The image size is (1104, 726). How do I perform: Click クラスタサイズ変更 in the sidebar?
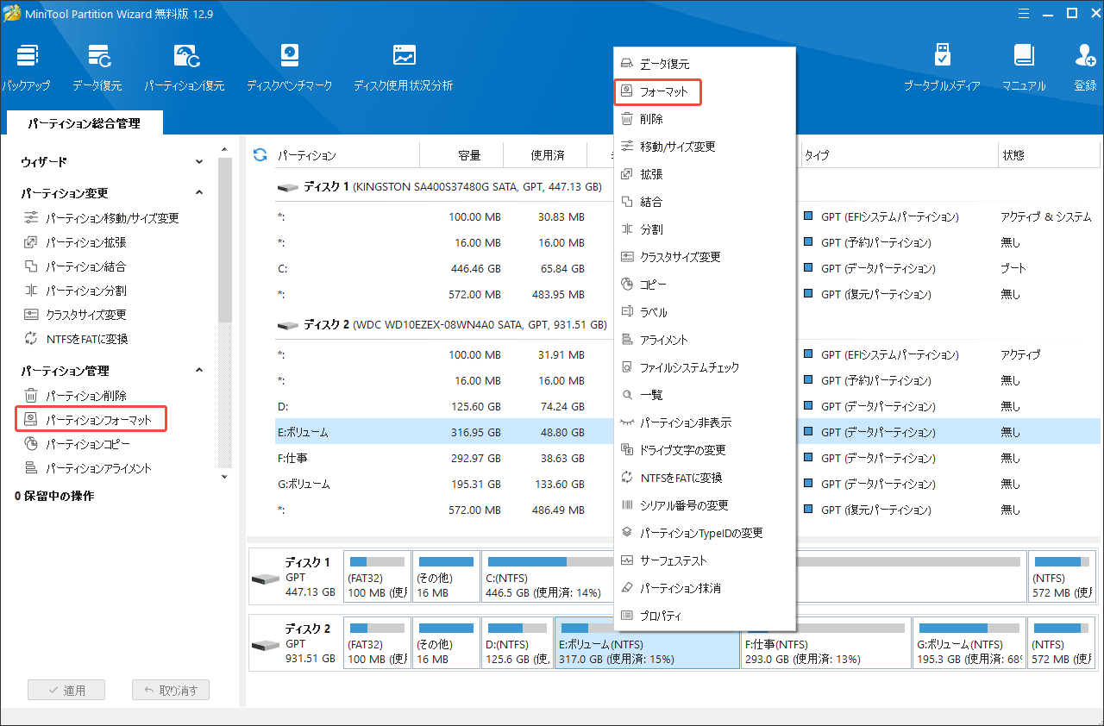tap(75, 315)
